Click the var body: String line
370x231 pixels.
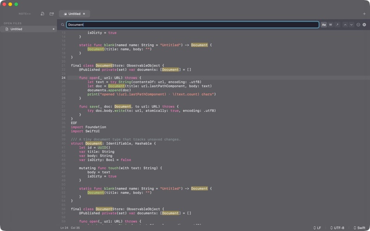pyautogui.click(x=96, y=156)
